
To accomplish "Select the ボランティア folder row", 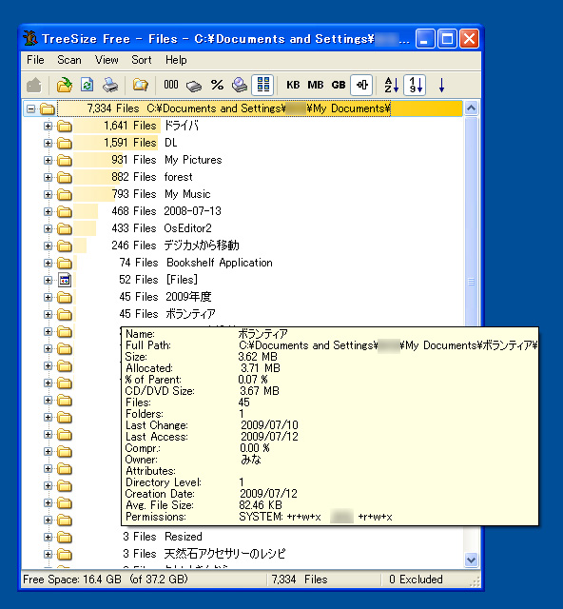I will pyautogui.click(x=145, y=313).
